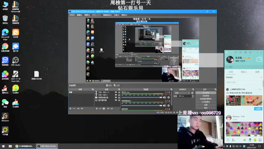Toggle visibility of display capture source

116,100
